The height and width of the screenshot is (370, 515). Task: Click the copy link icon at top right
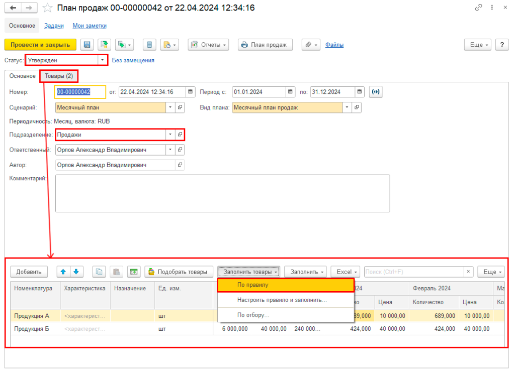coord(478,8)
